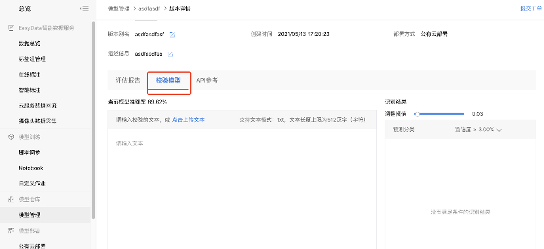The image size is (544, 249).
Task: Click into the 请输入文本 text input area
Action: pyautogui.click(x=242, y=189)
